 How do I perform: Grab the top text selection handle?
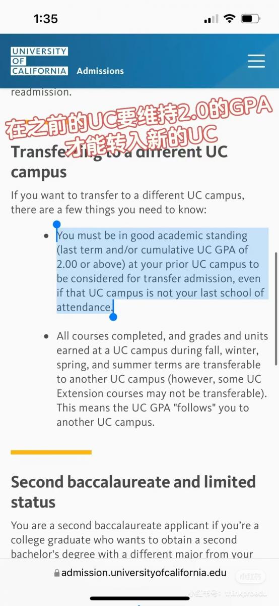click(57, 225)
